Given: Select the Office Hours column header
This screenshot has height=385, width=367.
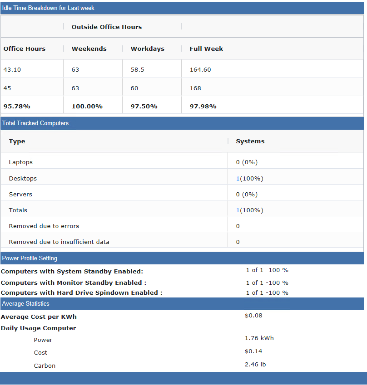Looking at the screenshot, I should point(25,49).
